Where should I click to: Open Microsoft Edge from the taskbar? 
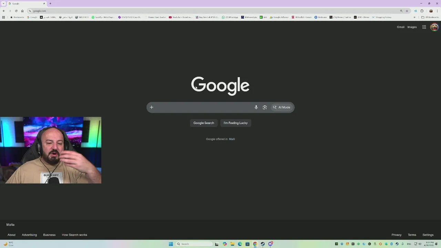(x=240, y=244)
